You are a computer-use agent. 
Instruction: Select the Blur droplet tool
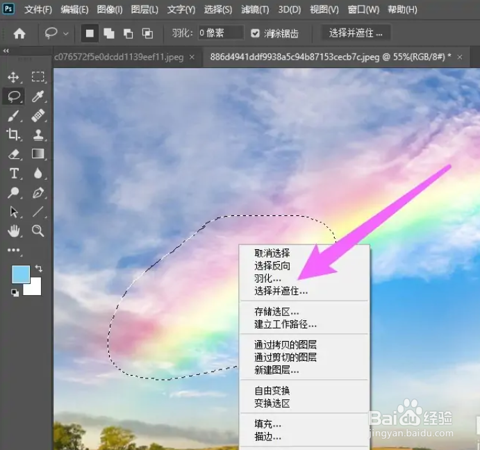pos(38,174)
